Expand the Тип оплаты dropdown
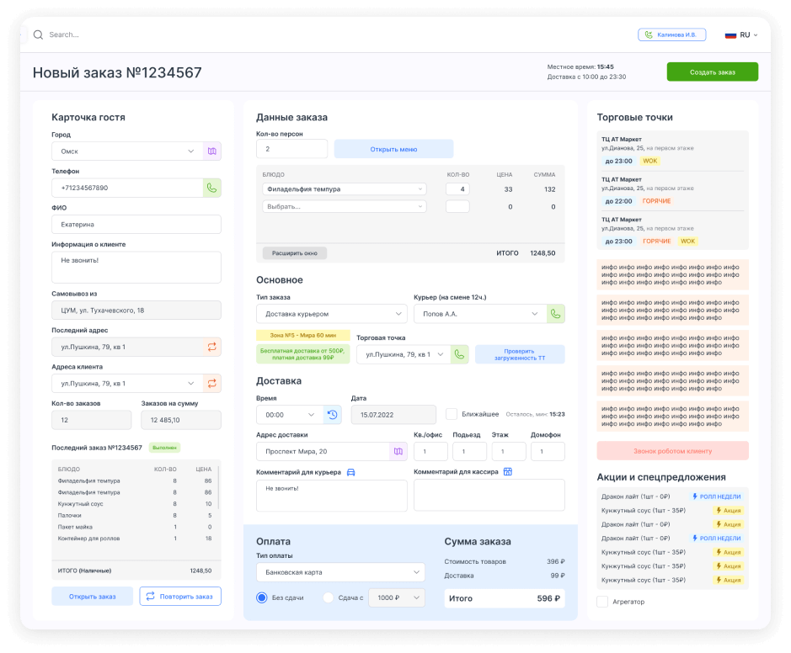This screenshot has width=791, height=653. coord(340,572)
